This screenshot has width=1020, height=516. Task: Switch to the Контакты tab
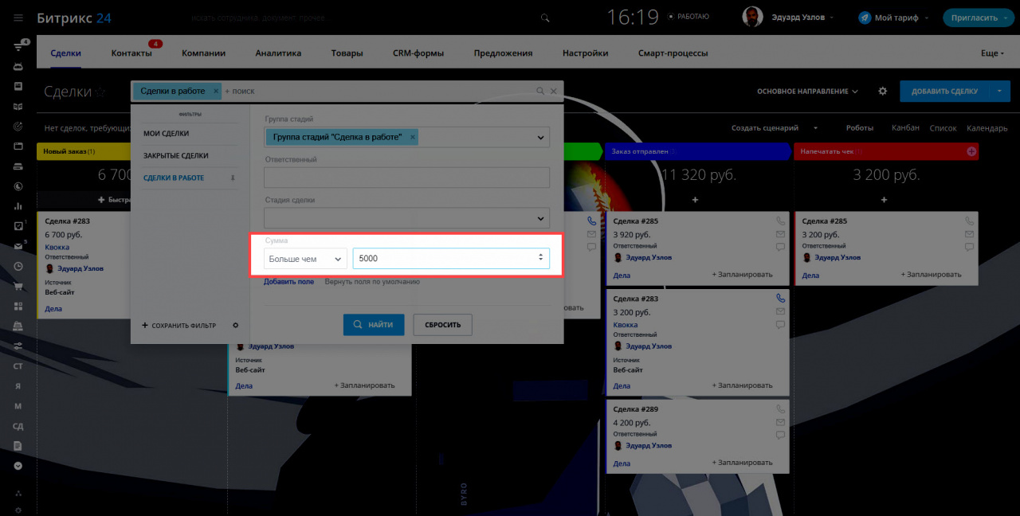131,53
